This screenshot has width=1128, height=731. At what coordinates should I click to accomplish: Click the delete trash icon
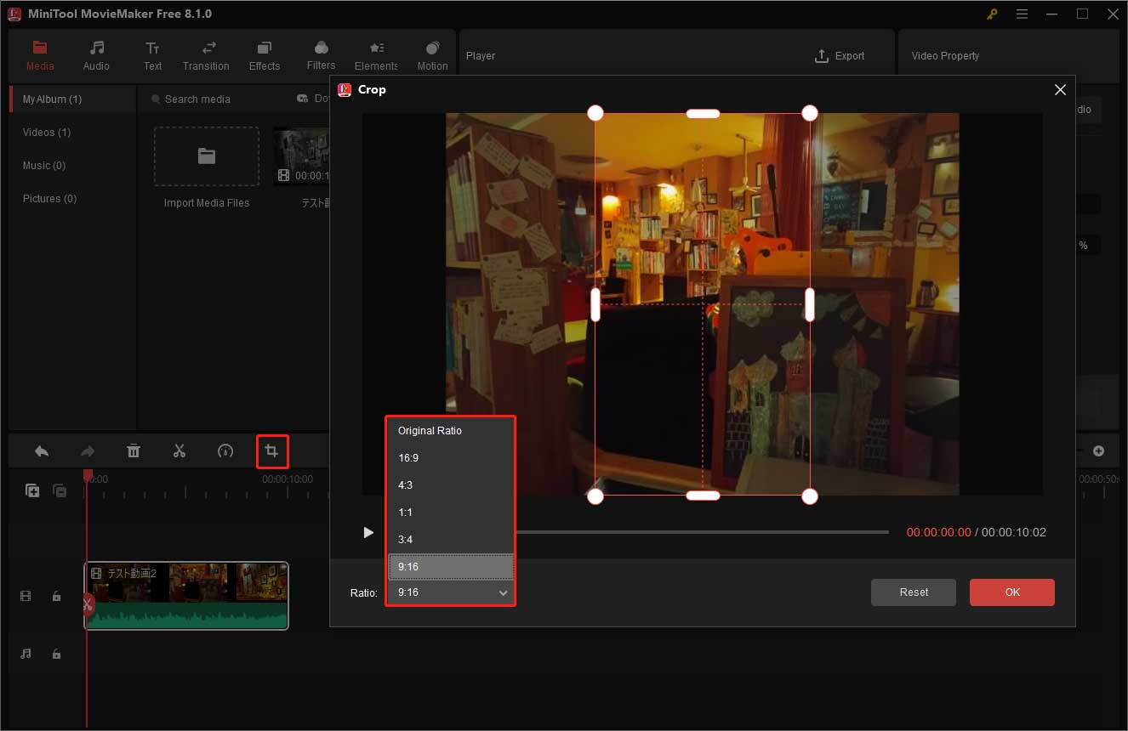pos(134,451)
